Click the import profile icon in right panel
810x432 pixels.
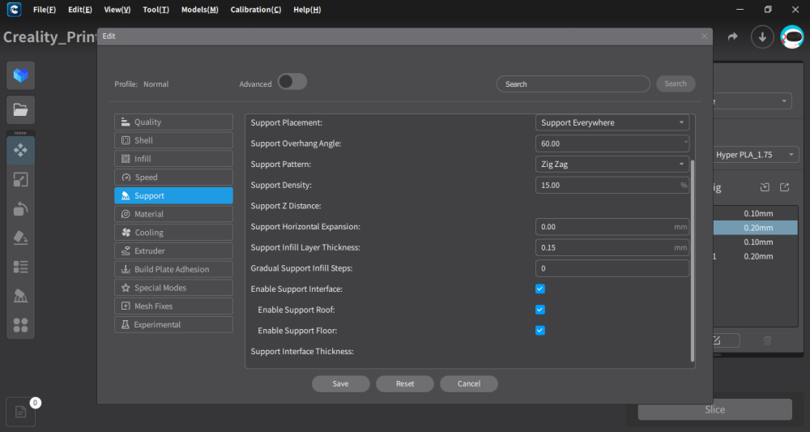tap(765, 187)
